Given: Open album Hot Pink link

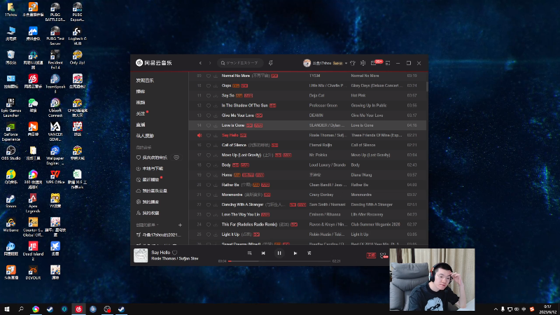Looking at the screenshot, I should [x=358, y=96].
